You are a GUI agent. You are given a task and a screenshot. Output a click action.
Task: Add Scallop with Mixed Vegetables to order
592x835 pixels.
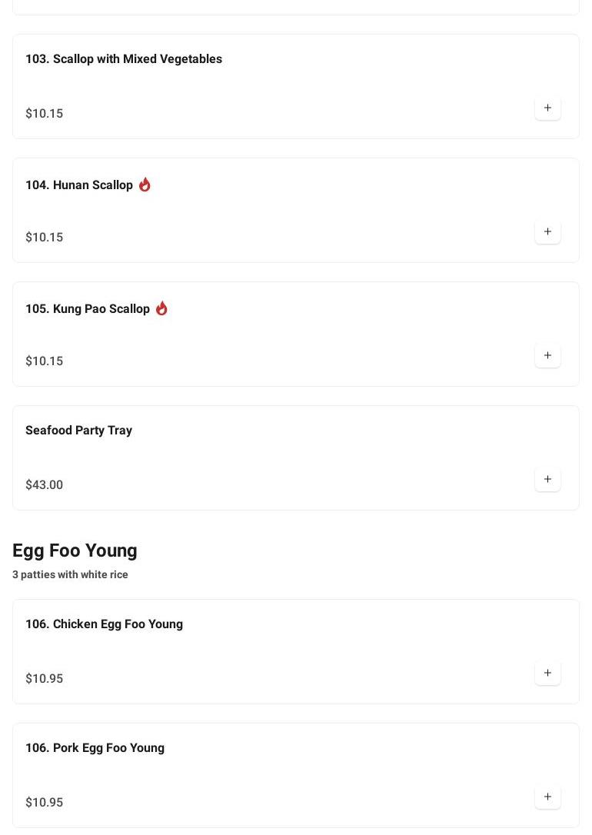pos(547,108)
